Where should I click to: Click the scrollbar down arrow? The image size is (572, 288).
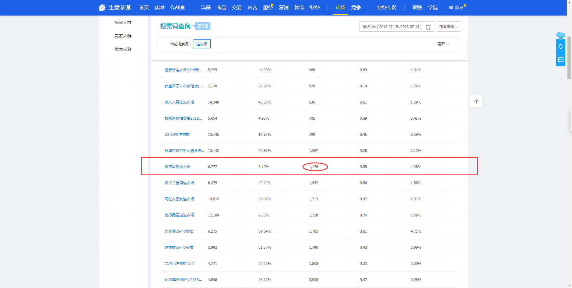(x=569, y=286)
